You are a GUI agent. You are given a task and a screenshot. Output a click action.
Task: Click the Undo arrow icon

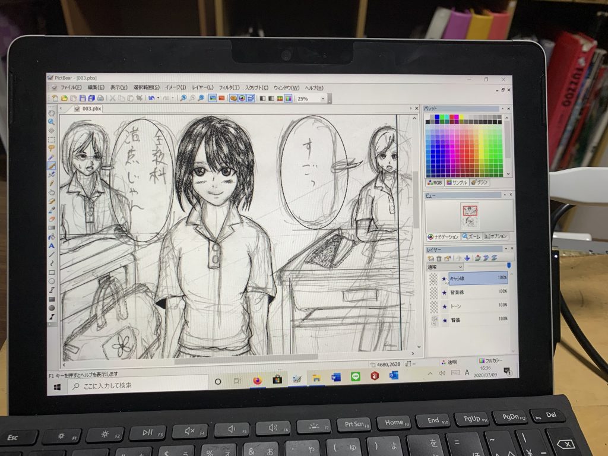(x=151, y=99)
